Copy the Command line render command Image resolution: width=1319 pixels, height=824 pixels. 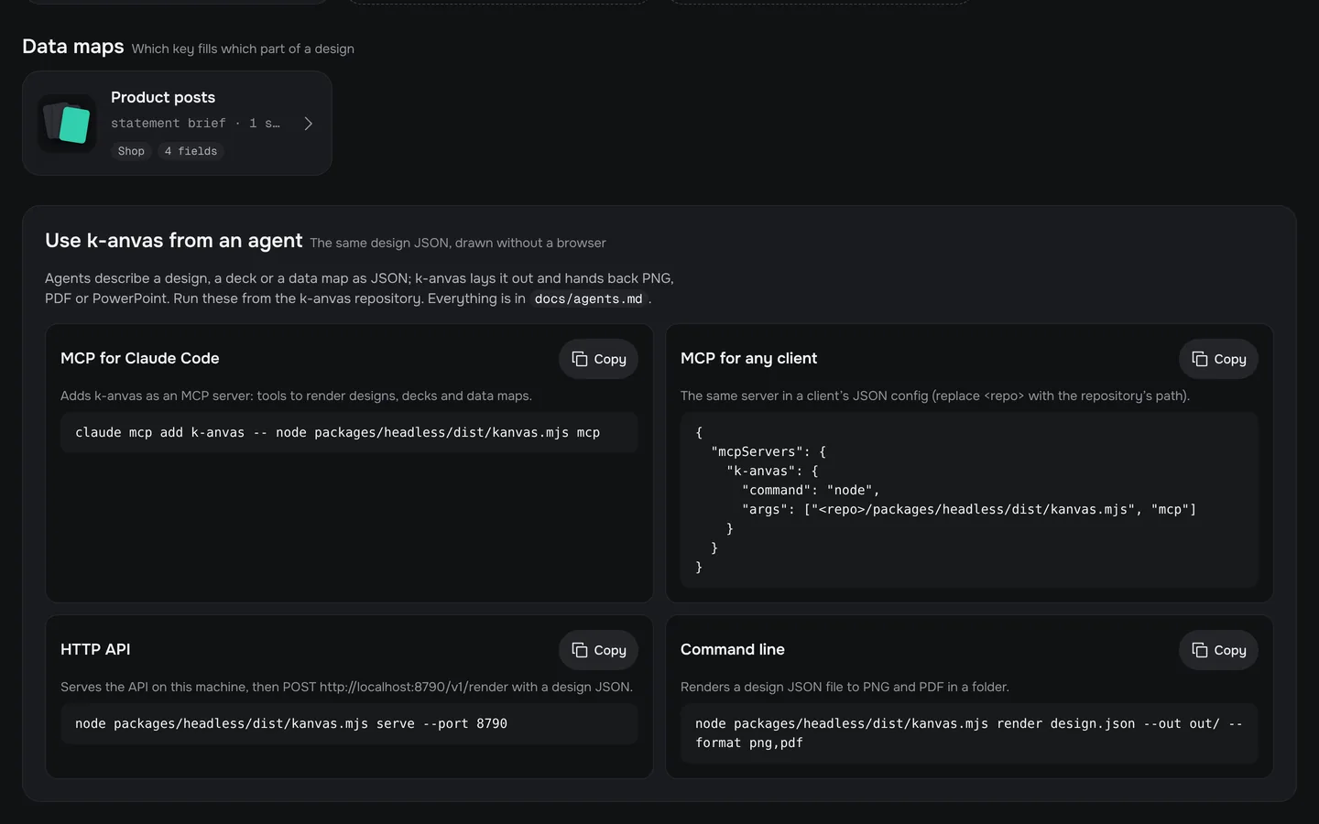point(1218,650)
